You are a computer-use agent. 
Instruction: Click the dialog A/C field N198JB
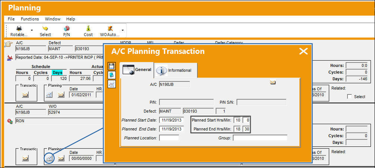[174, 84]
